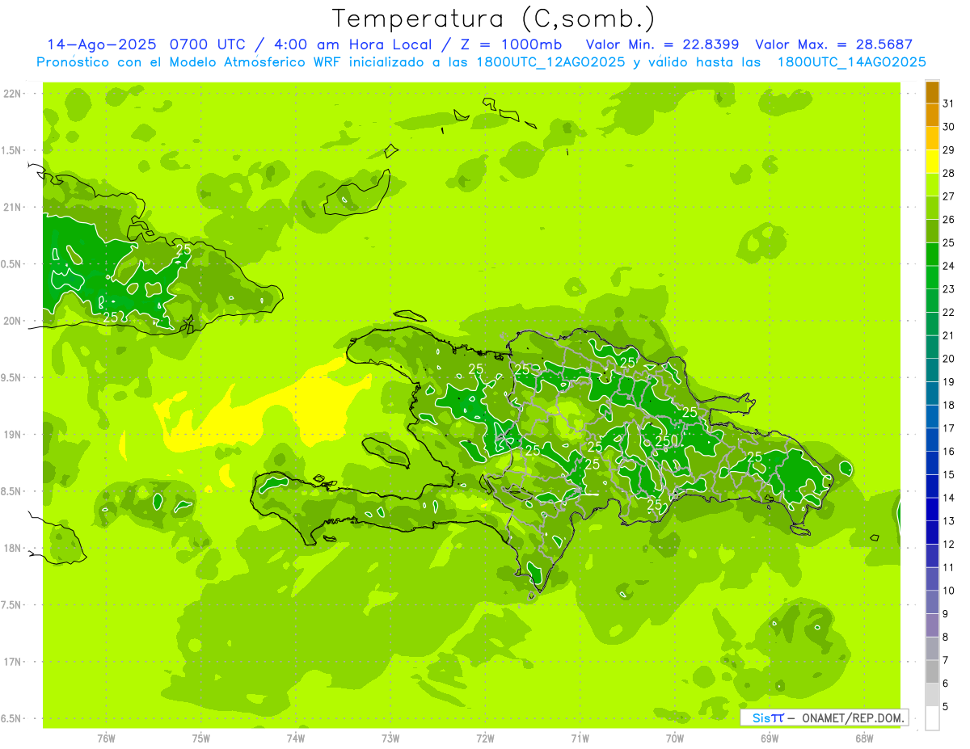Pick the gray legend swatch between 6 and 7
Image resolution: width=970 pixels, height=749 pixels.
tap(932, 671)
